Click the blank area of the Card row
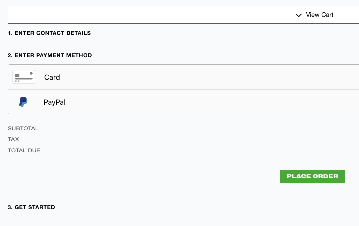 point(208,77)
